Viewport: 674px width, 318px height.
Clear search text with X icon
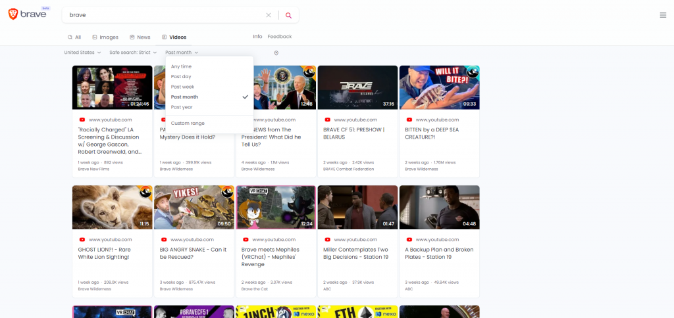tap(269, 15)
